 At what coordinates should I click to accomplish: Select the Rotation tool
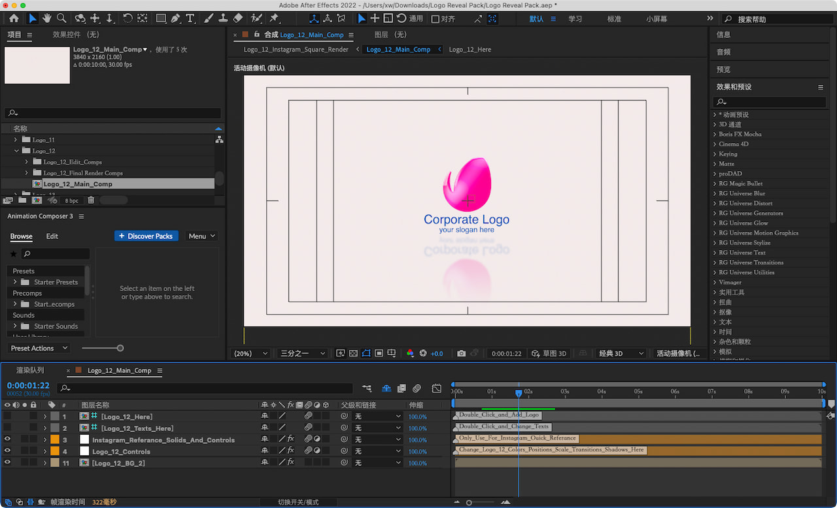point(128,18)
